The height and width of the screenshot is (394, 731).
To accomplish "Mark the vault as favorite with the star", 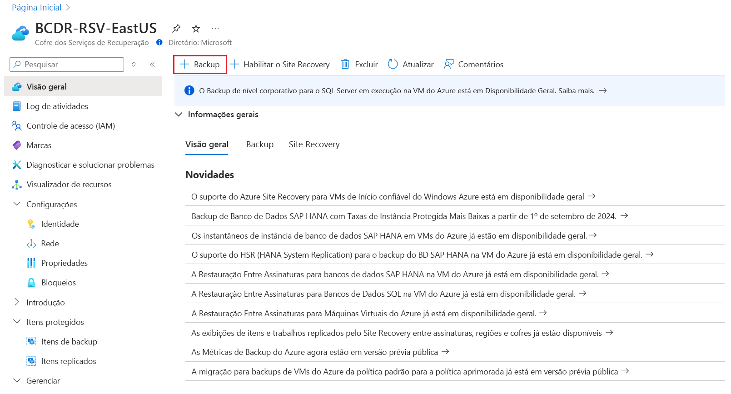I will 196,29.
